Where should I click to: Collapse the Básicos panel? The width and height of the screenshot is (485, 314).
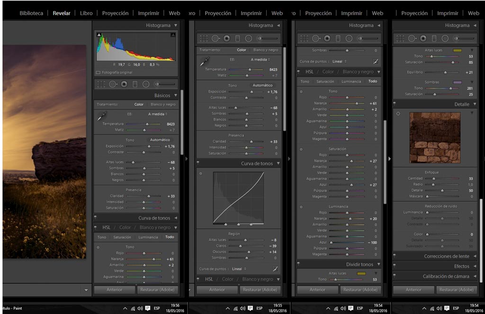(175, 95)
